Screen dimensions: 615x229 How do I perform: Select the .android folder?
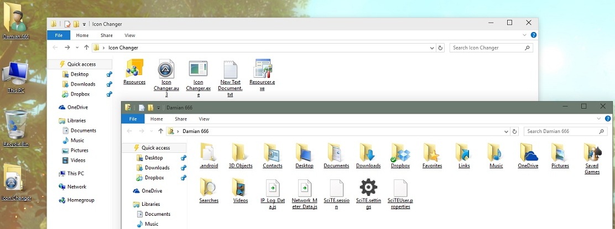point(209,156)
